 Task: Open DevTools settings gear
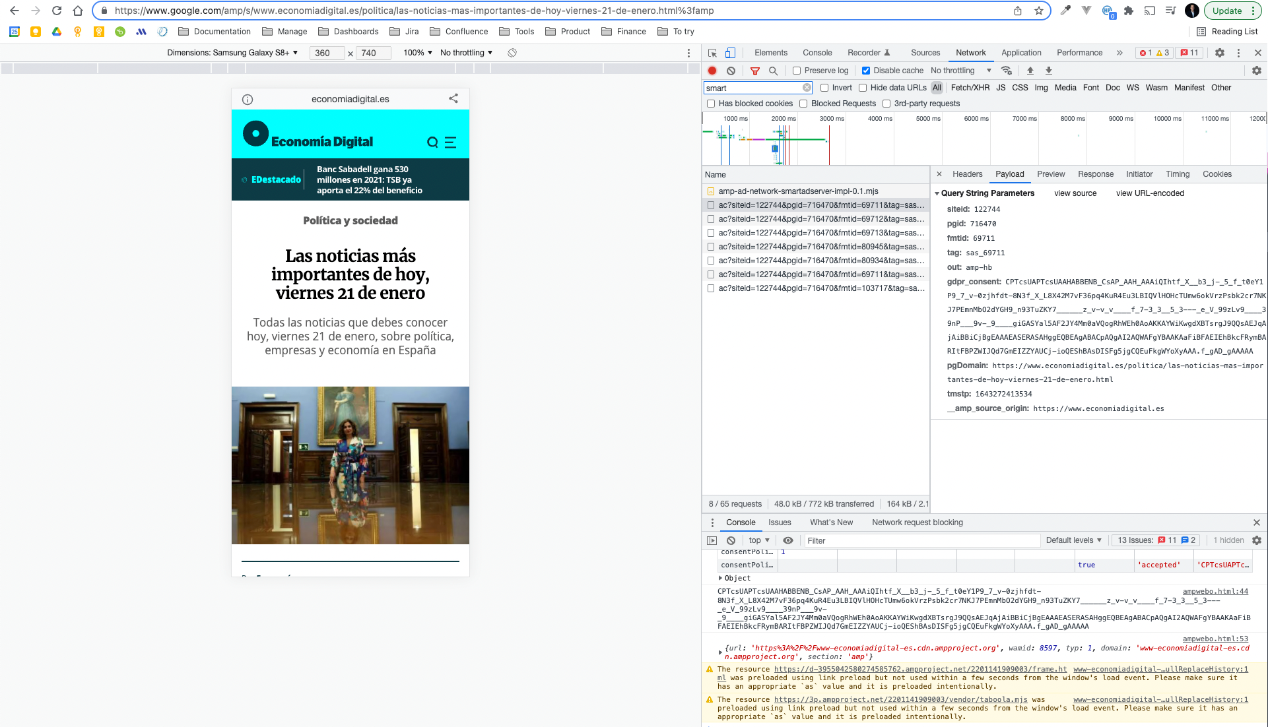pyautogui.click(x=1220, y=53)
